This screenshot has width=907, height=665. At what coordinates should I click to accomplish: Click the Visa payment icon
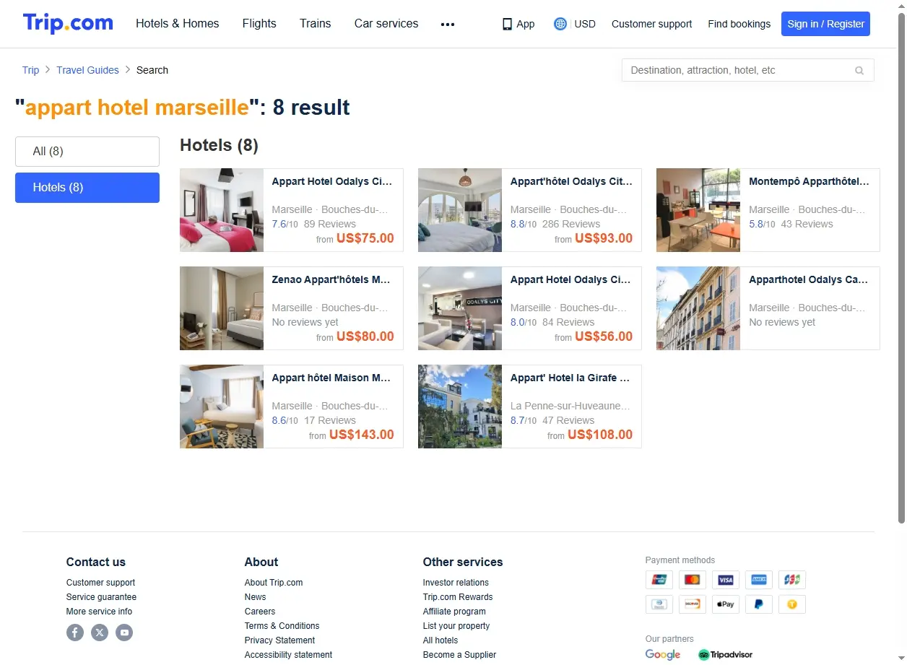pos(726,580)
